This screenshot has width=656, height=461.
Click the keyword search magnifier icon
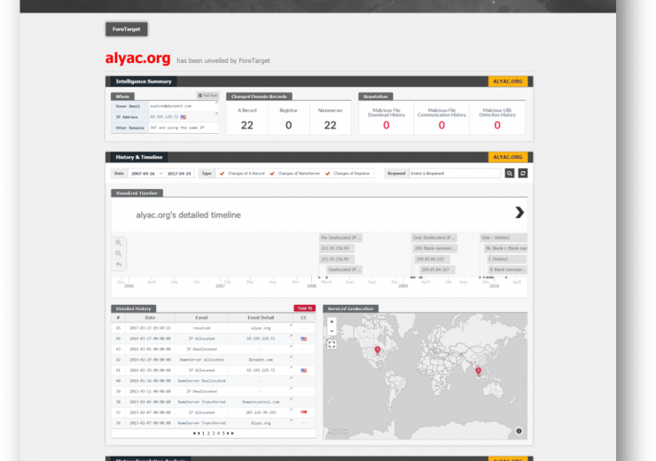pos(509,173)
